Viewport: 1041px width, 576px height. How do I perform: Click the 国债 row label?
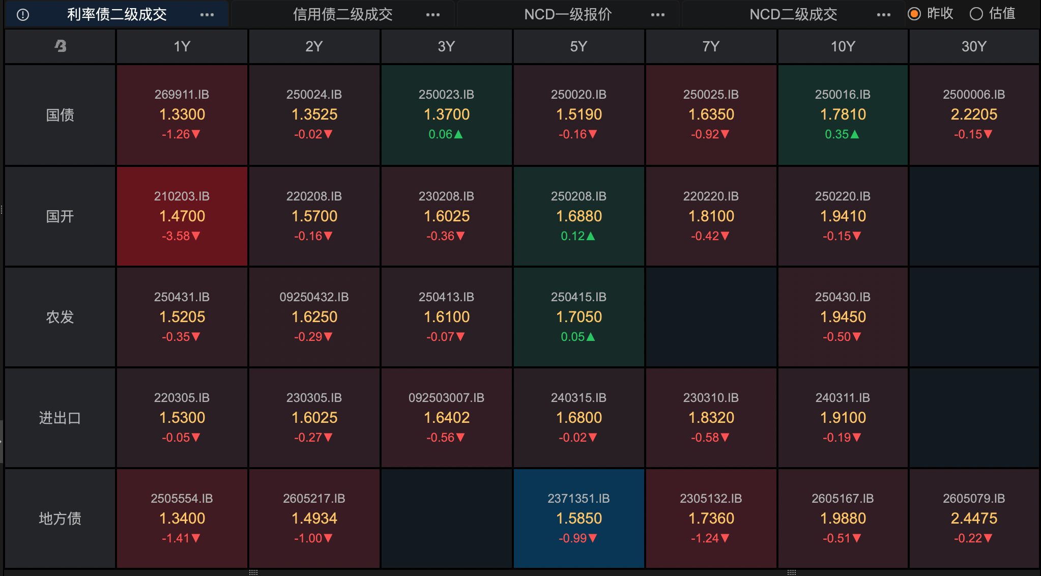point(60,115)
